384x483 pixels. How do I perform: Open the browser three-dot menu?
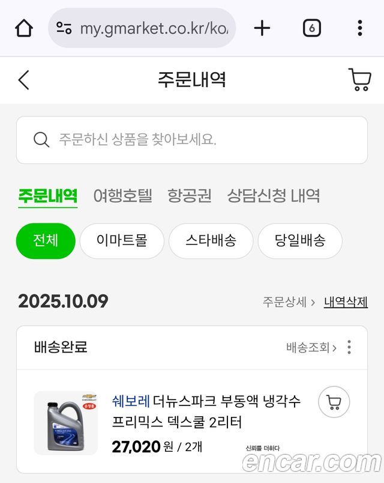click(x=359, y=28)
